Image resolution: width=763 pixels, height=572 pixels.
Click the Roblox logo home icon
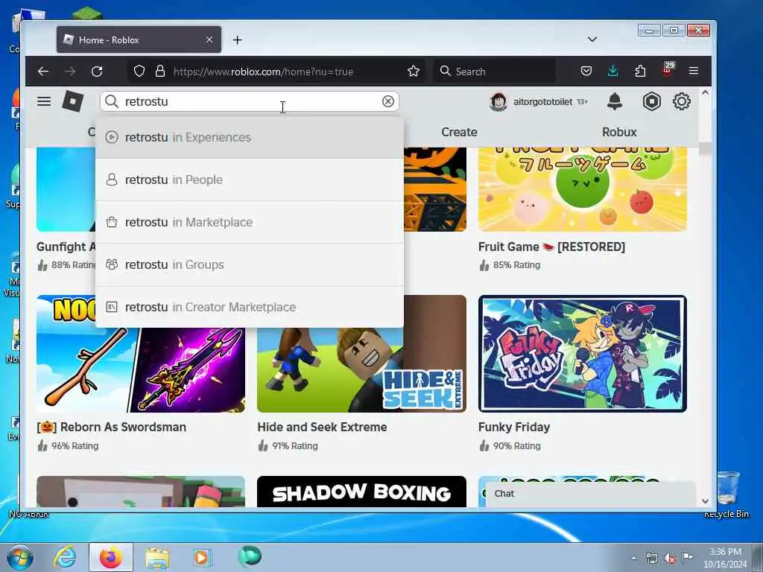pyautogui.click(x=72, y=101)
